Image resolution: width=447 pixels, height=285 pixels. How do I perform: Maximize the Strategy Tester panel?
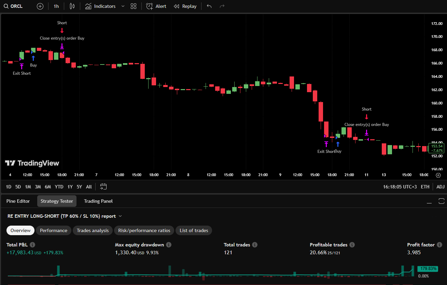coord(441,201)
